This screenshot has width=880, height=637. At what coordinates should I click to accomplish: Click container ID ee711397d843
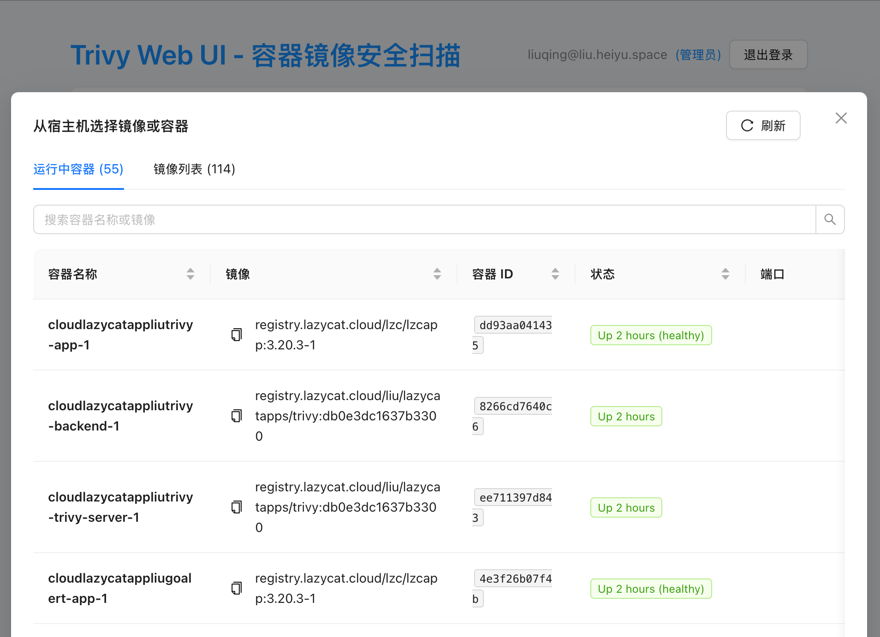tap(512, 507)
